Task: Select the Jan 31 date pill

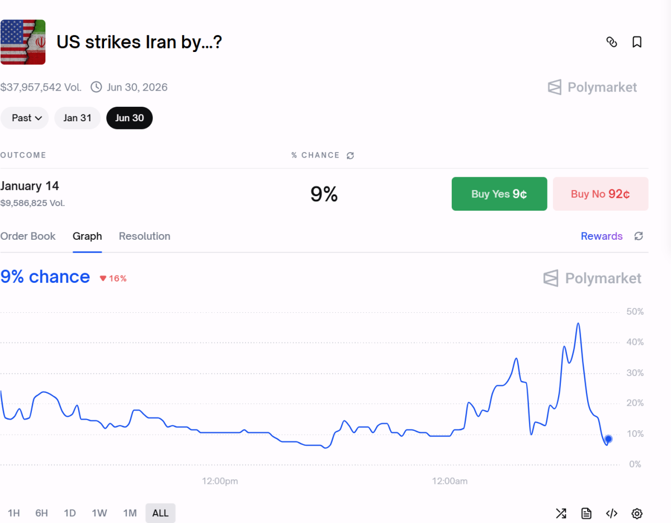Action: [x=77, y=118]
